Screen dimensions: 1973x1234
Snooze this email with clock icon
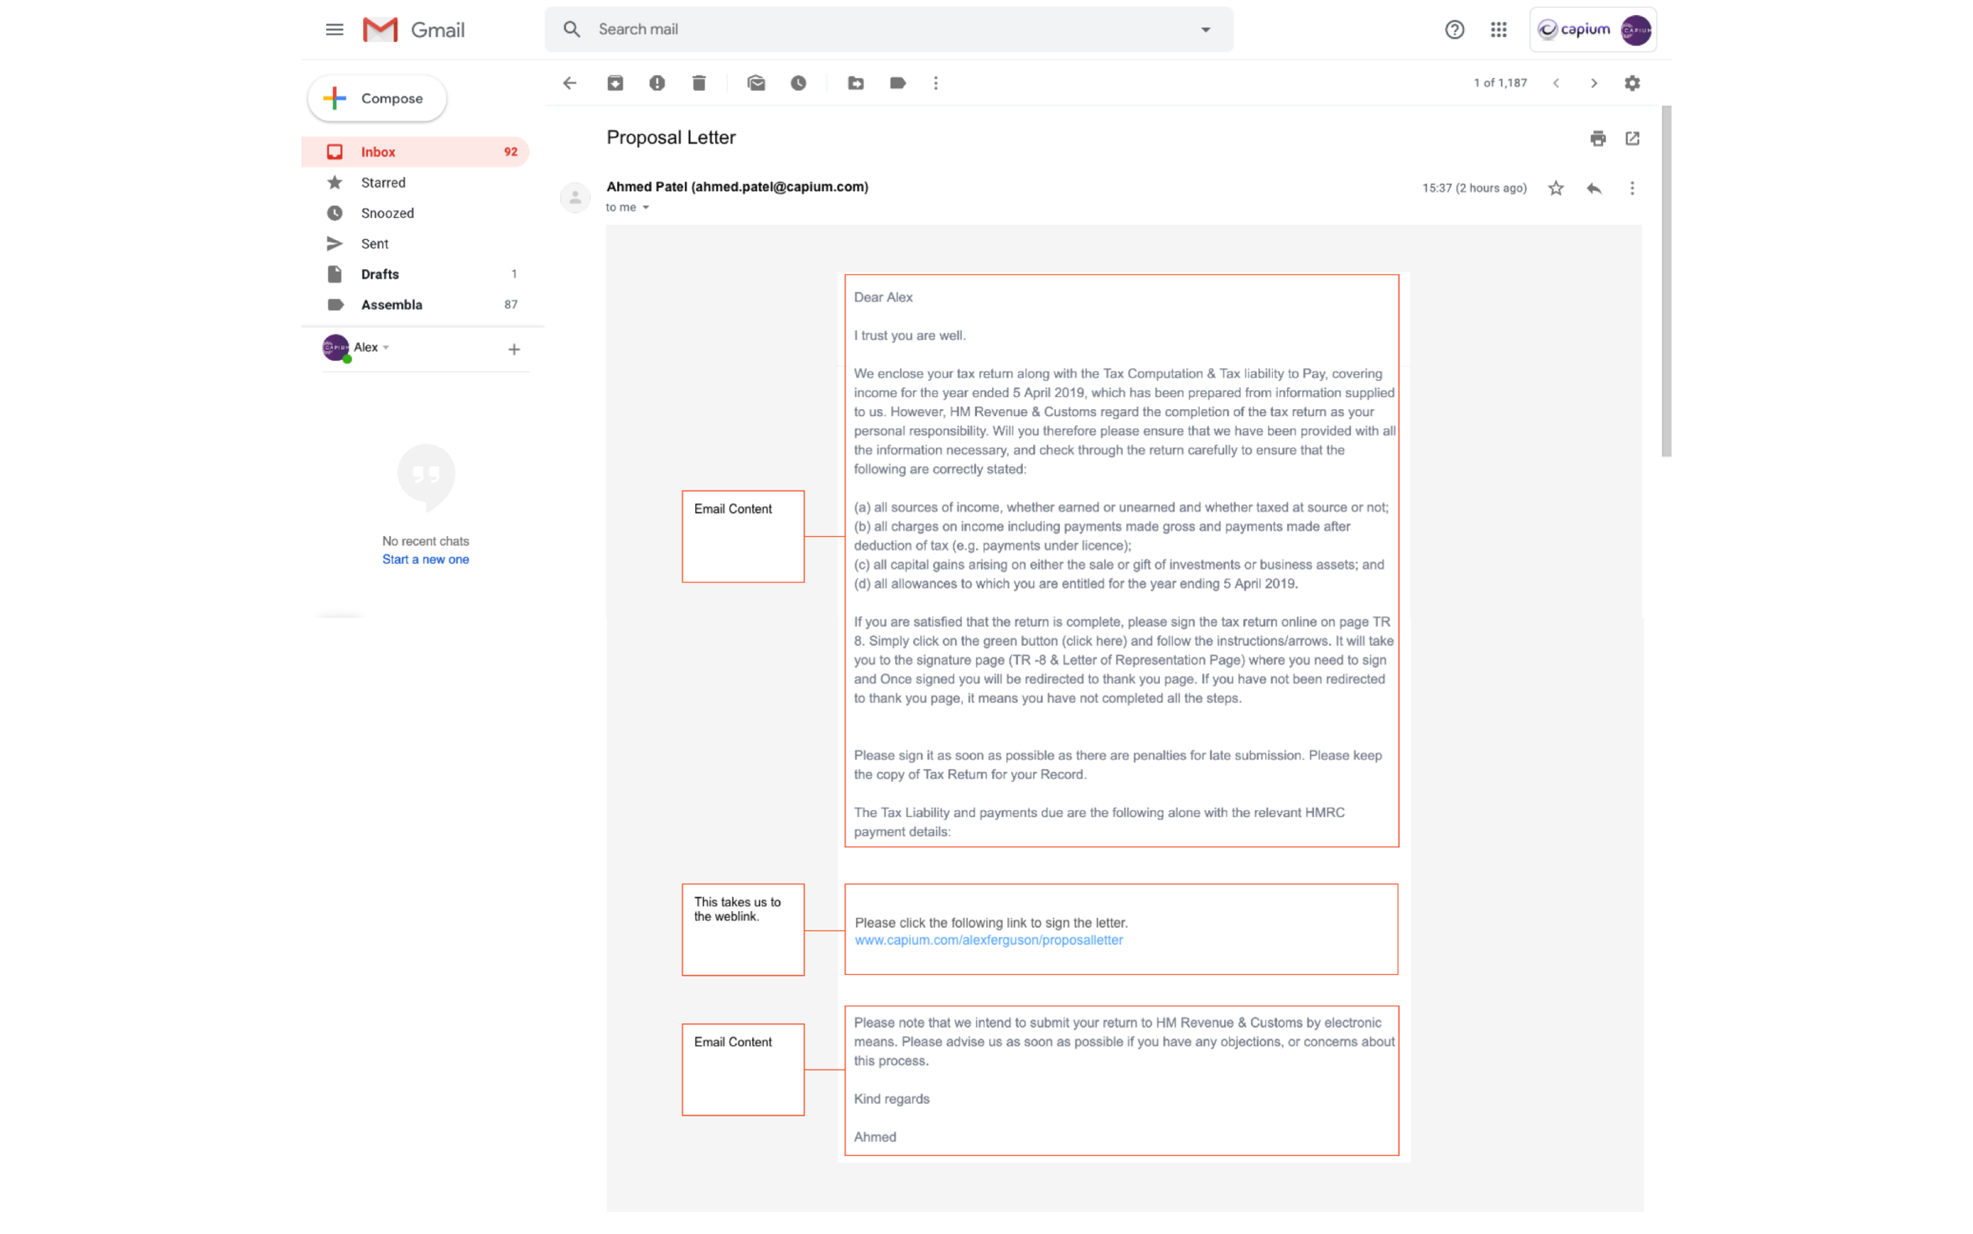point(799,83)
